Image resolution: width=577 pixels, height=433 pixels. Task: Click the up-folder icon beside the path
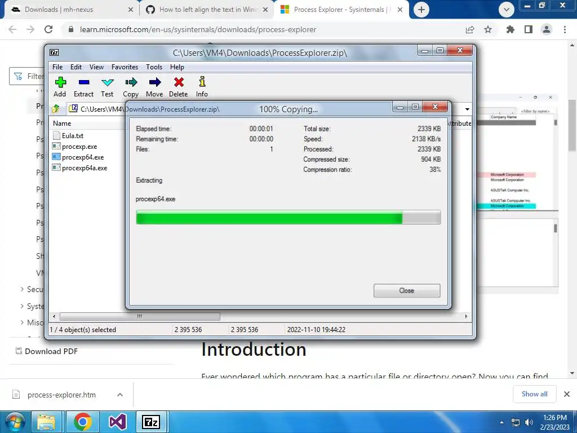coord(56,109)
